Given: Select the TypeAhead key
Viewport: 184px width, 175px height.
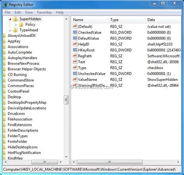Looking at the screenshot, I should pyautogui.click(x=29, y=30).
